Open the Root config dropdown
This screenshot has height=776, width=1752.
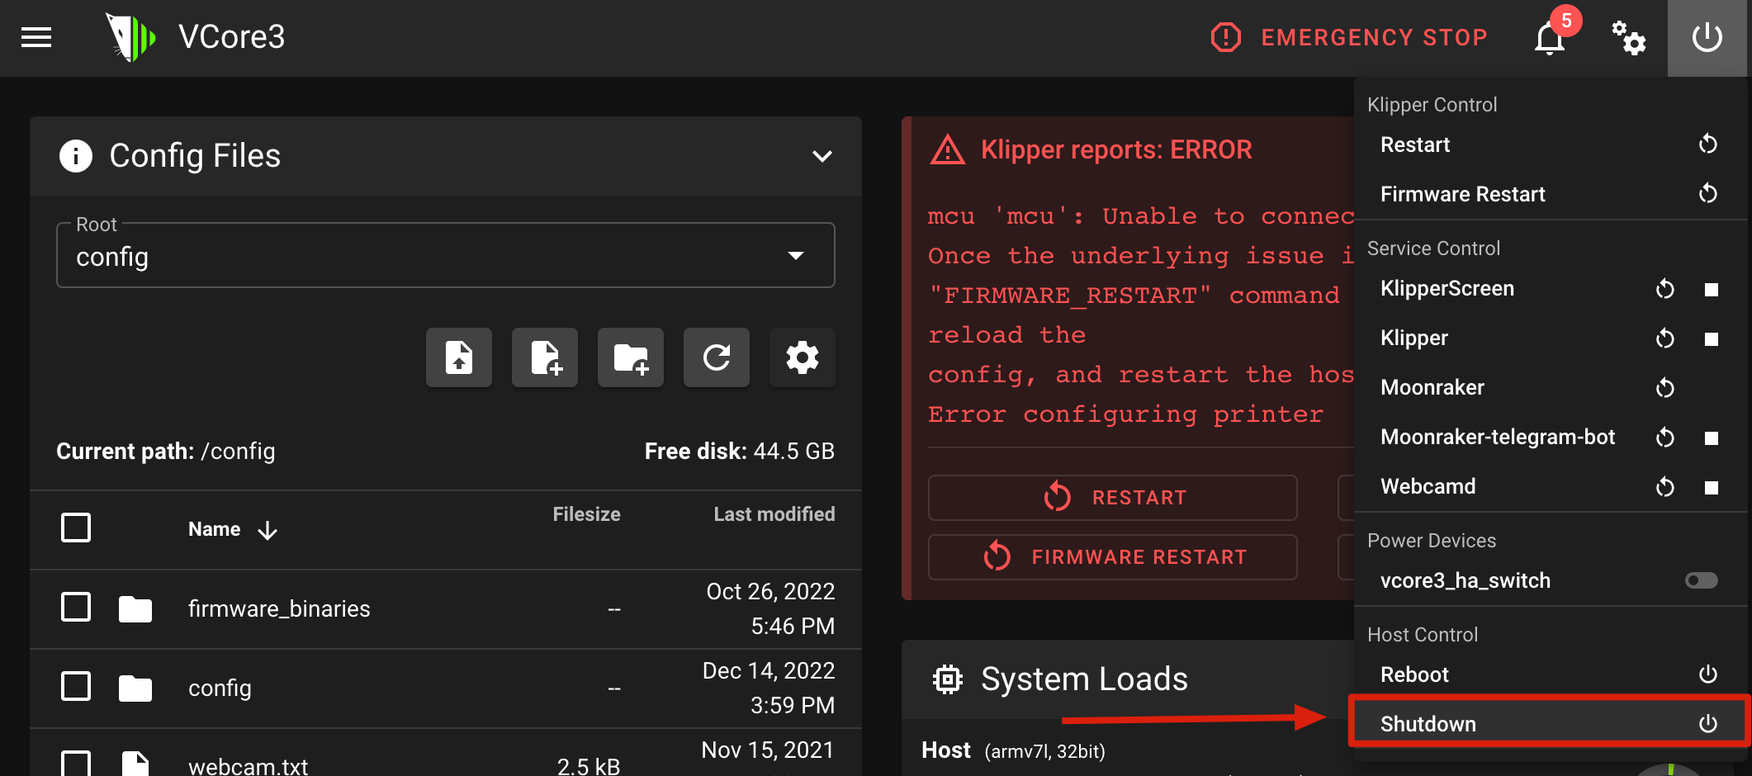(446, 256)
